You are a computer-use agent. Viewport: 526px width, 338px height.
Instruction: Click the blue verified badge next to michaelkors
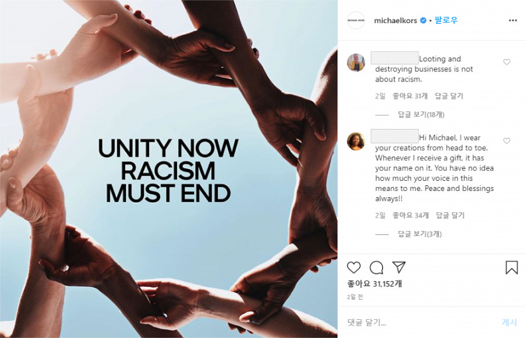click(x=423, y=21)
